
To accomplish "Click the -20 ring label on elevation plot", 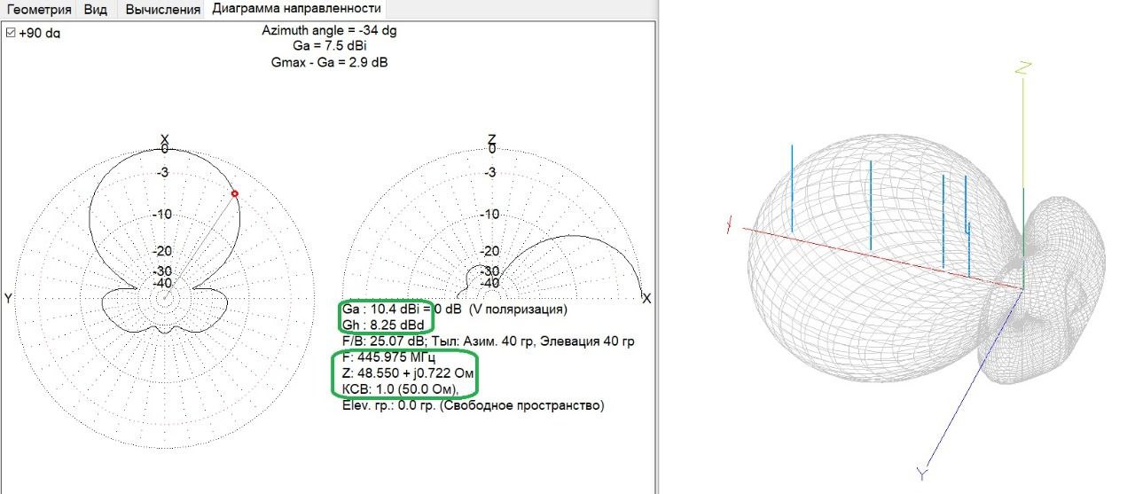I will 489,251.
